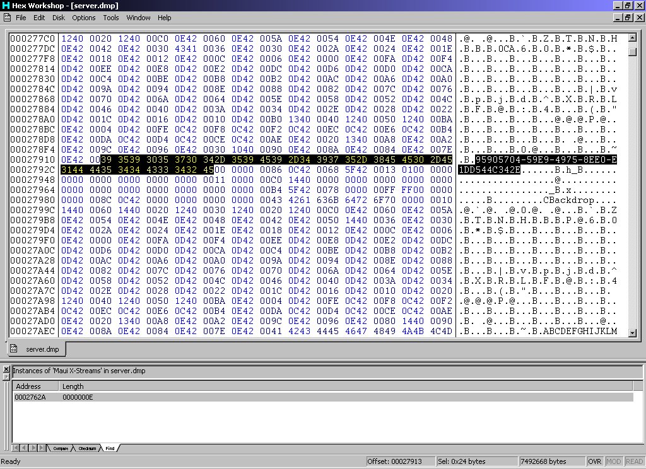646x469 pixels.
Task: Open the Edit menu
Action: click(39, 18)
